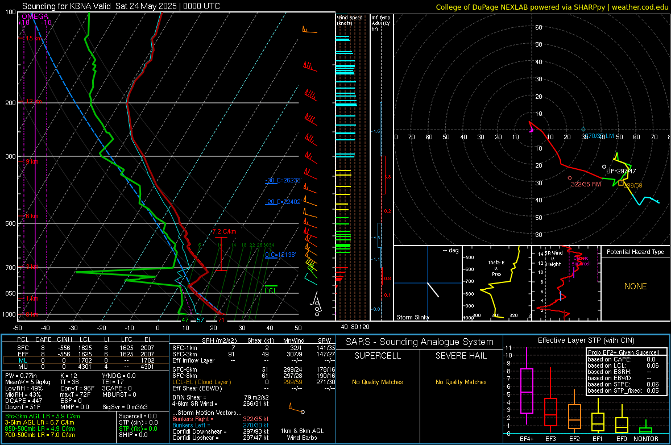Image resolution: width=671 pixels, height=445 pixels.
Task: Click the green NONTOR box plot
Action: point(646,428)
